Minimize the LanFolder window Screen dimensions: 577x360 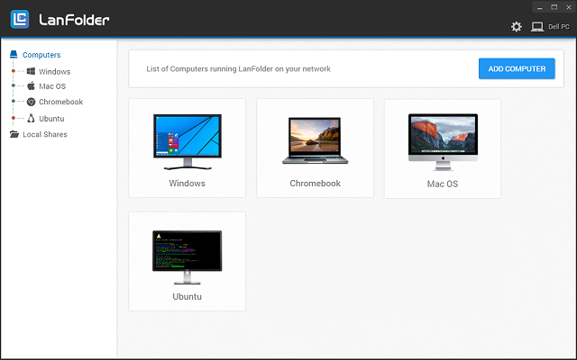(x=539, y=7)
